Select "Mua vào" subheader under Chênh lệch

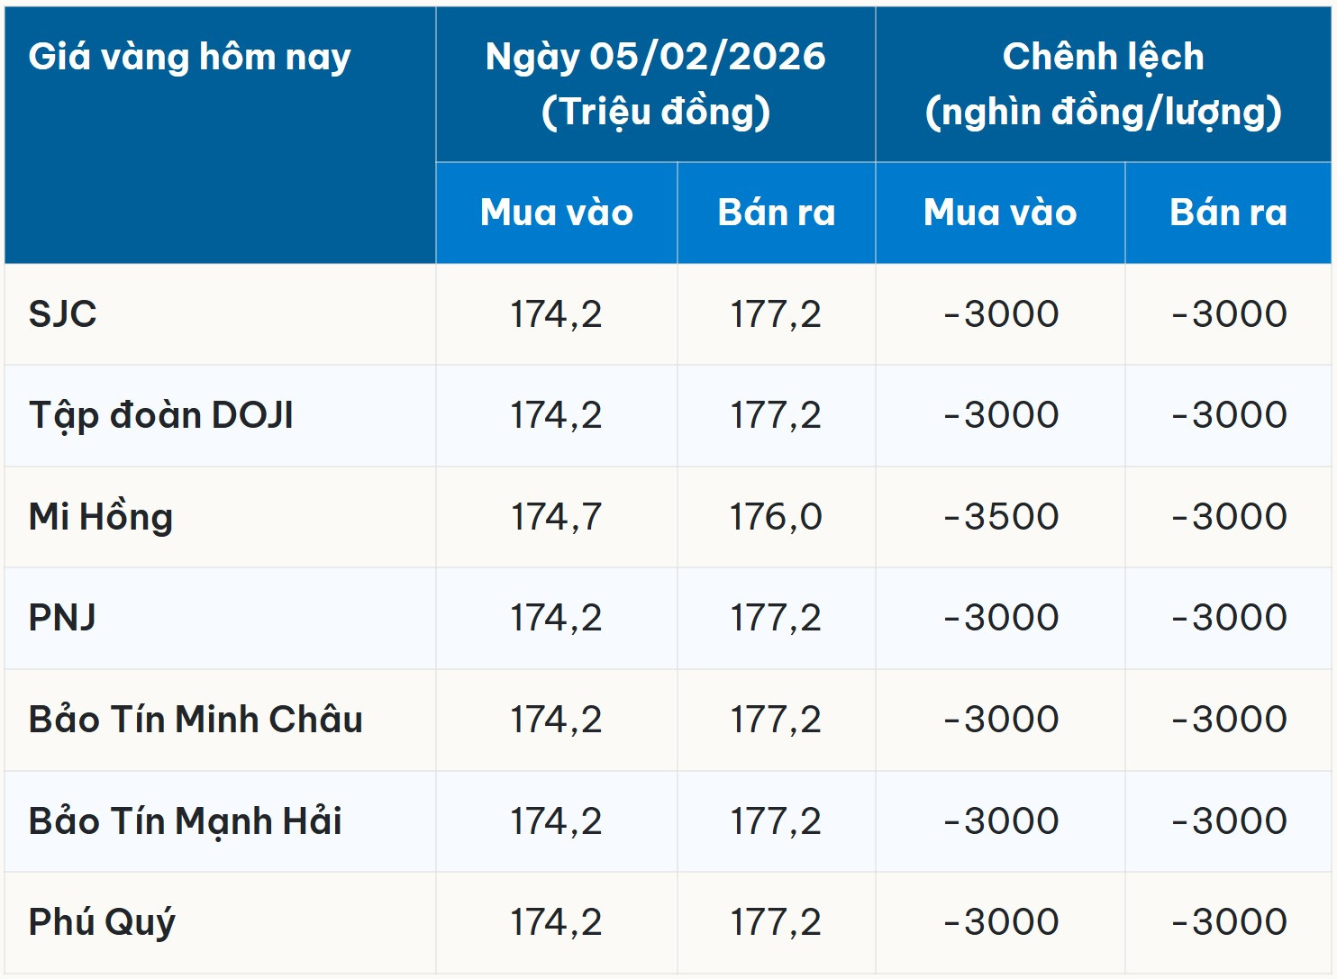(1000, 213)
